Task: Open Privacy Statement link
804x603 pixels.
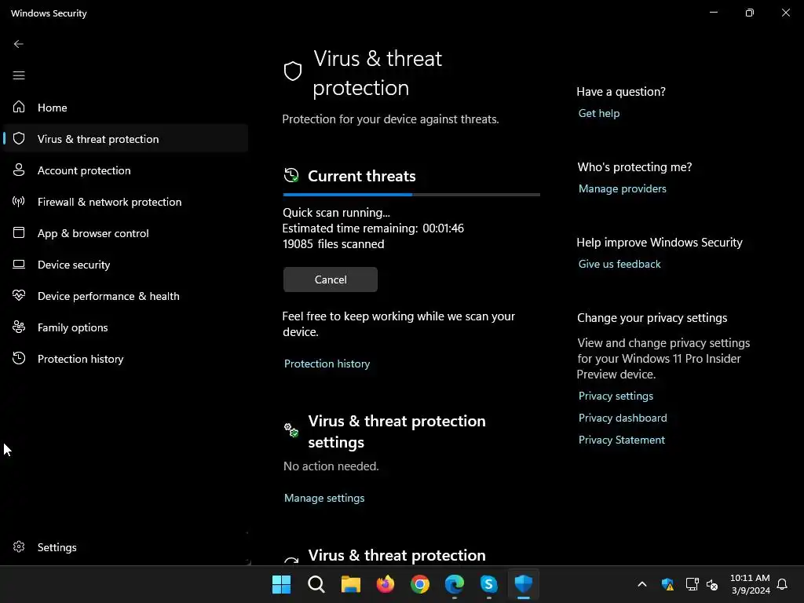Action: pos(622,440)
